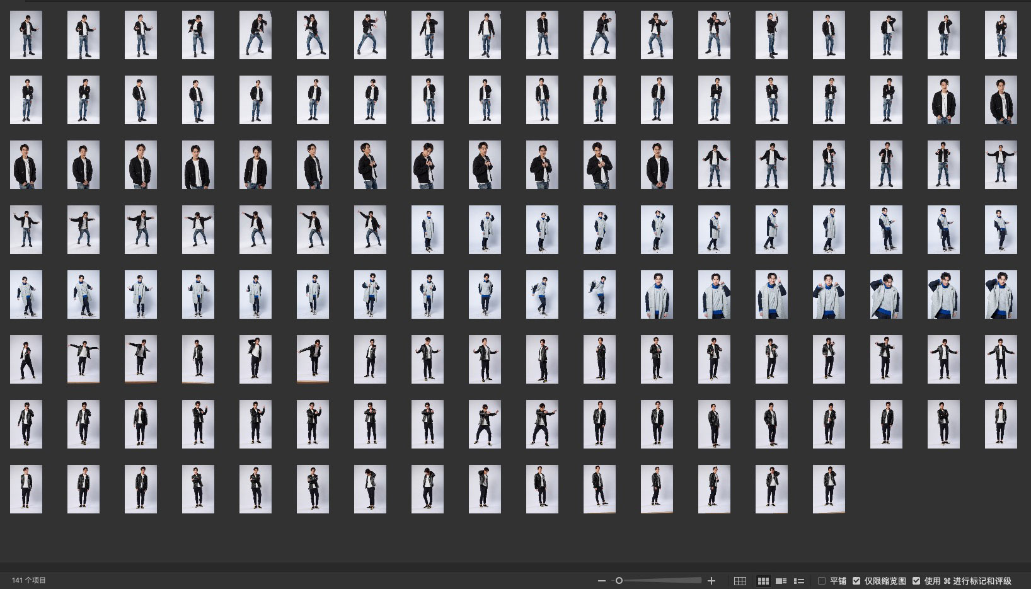Image resolution: width=1031 pixels, height=589 pixels.
Task: Select the first thumbnail in the sixth row
Action: pos(26,360)
